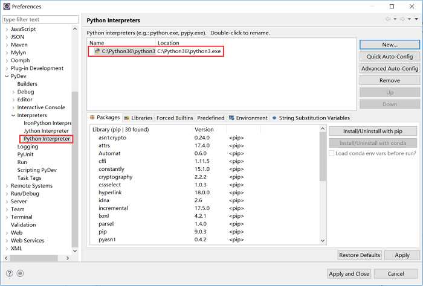This screenshot has width=423, height=286.
Task: Click the type filter text field
Action: [x=40, y=19]
